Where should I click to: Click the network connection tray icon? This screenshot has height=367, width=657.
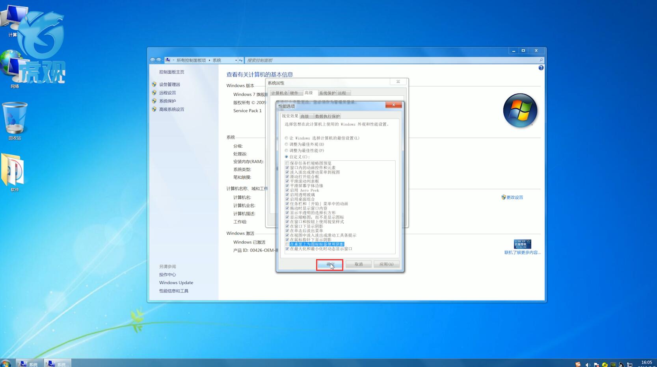[629, 365]
